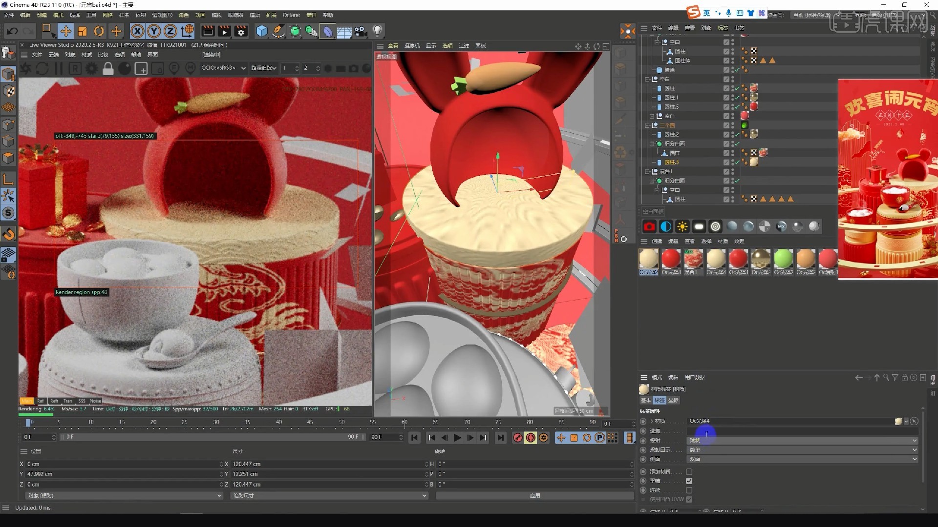Open the OCIO sRGB dropdown
The height and width of the screenshot is (527, 938).
(x=223, y=68)
